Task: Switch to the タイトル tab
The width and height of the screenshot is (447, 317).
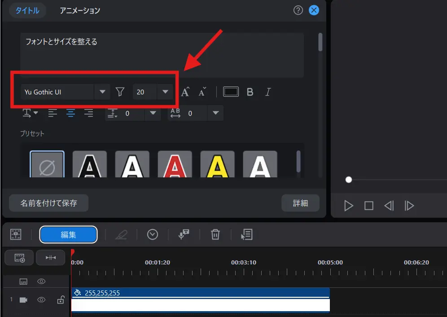Action: pos(27,11)
